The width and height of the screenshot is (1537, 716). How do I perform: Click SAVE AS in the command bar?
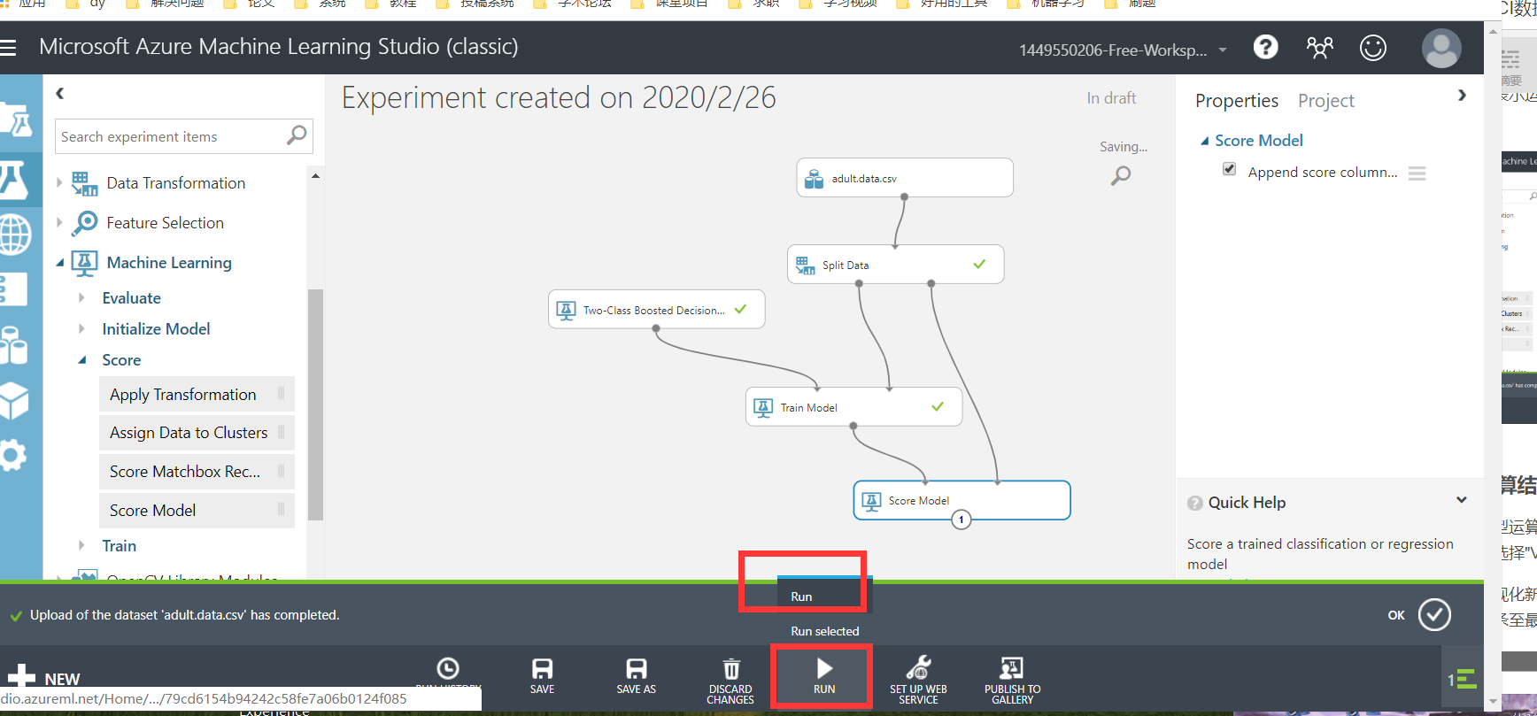coord(636,676)
